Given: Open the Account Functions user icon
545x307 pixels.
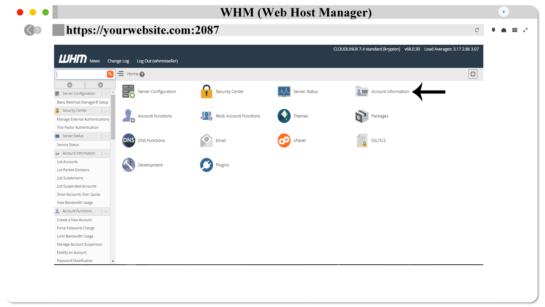Looking at the screenshot, I should (128, 116).
